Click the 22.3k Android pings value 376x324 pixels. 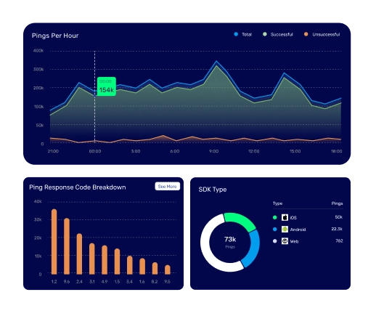point(337,229)
